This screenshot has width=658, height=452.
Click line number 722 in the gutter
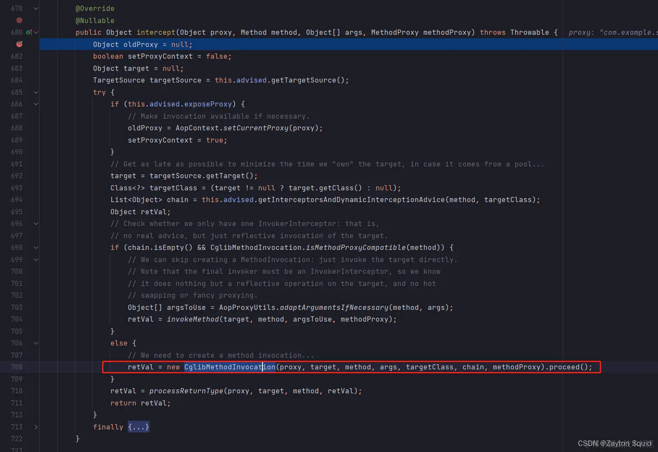pos(17,439)
